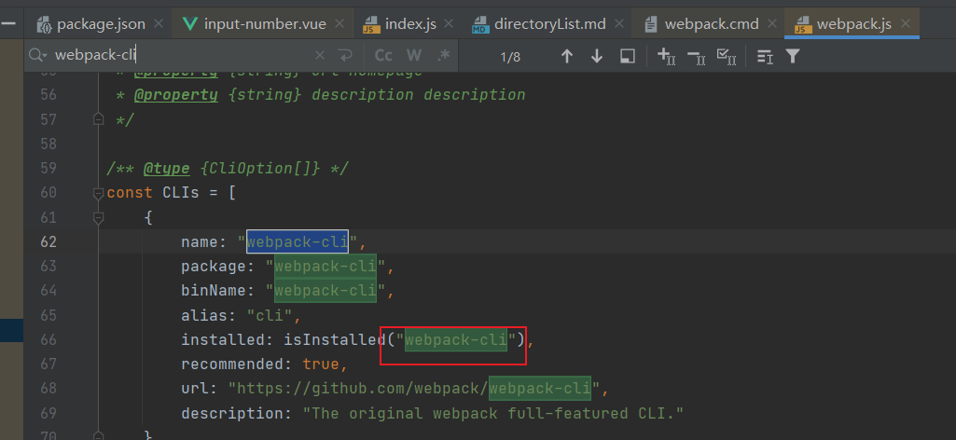Close the webpack.js tab

(906, 24)
